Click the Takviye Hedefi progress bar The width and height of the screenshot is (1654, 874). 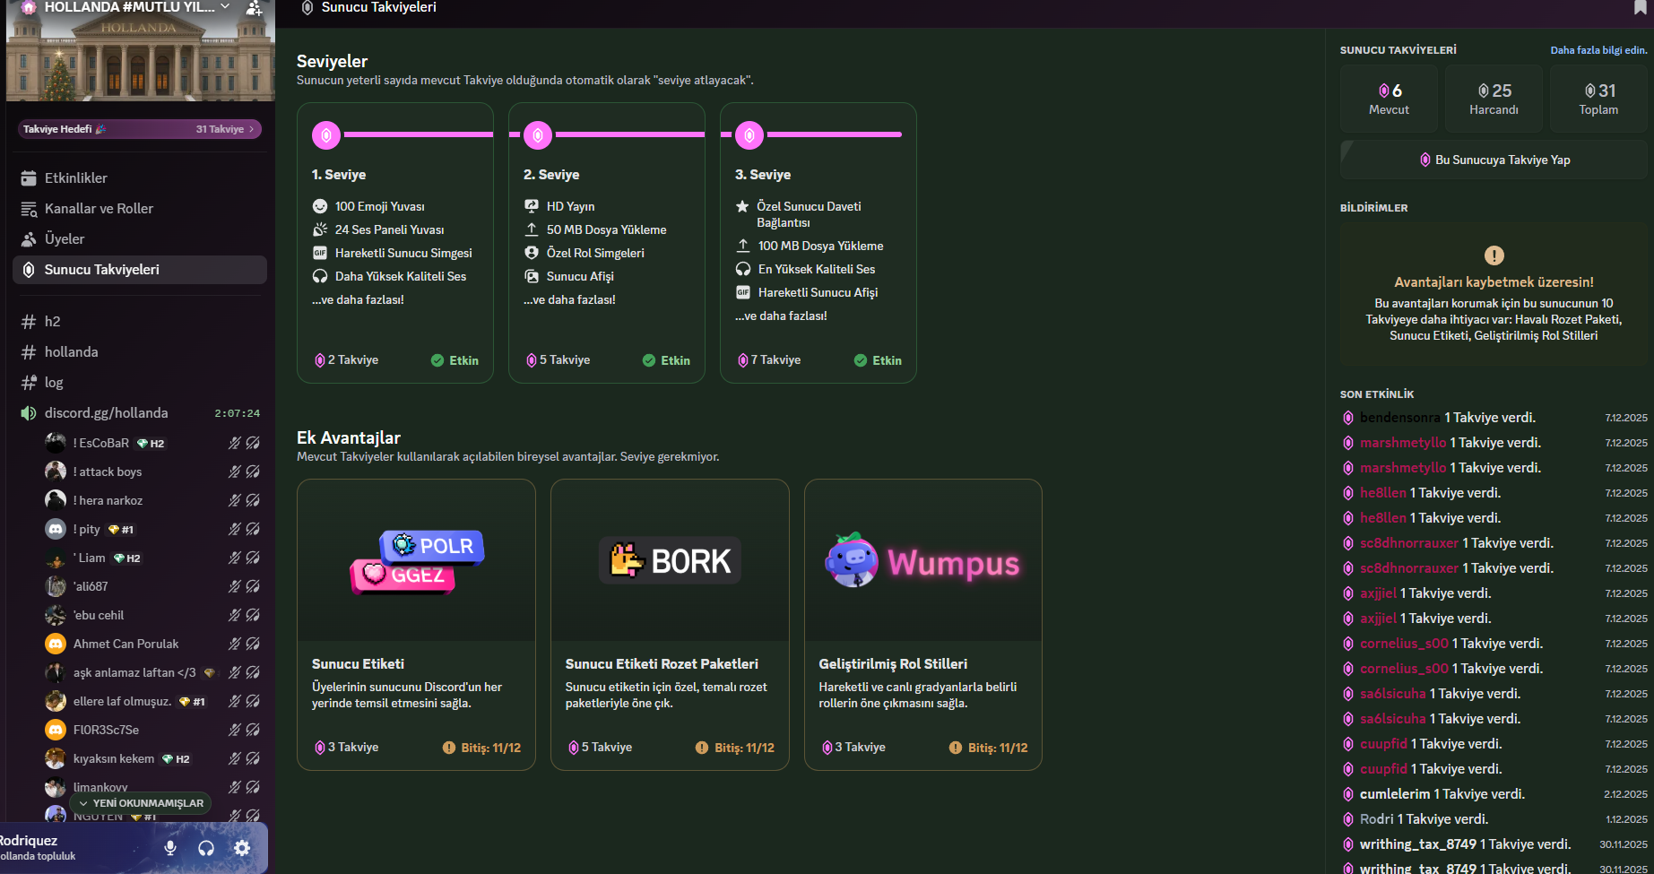point(140,129)
